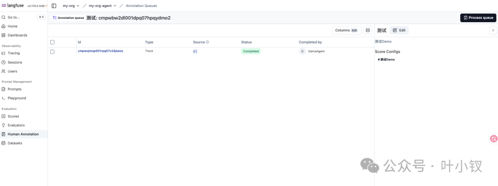498x186 pixels.
Task: Collapse the side panel chevron
Action: (492, 30)
